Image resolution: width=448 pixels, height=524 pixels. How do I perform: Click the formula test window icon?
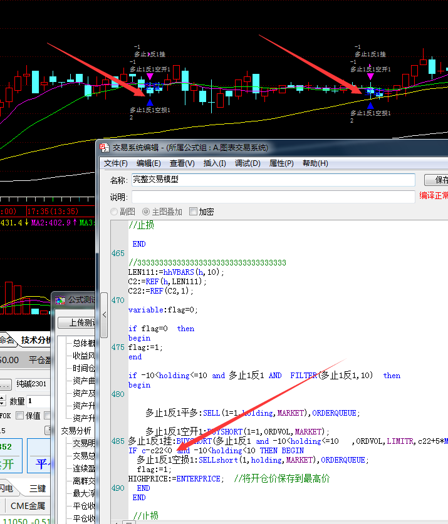click(x=60, y=300)
